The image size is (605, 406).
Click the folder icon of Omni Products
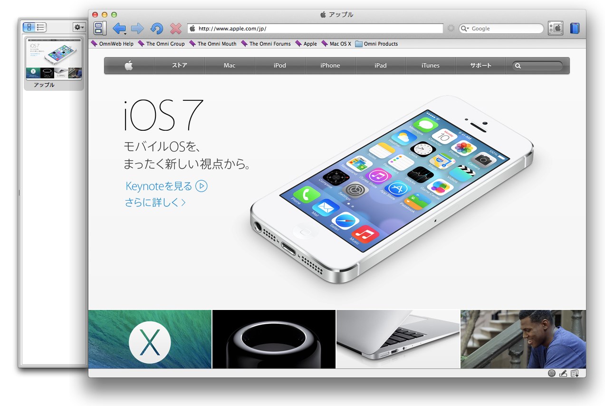pyautogui.click(x=359, y=44)
